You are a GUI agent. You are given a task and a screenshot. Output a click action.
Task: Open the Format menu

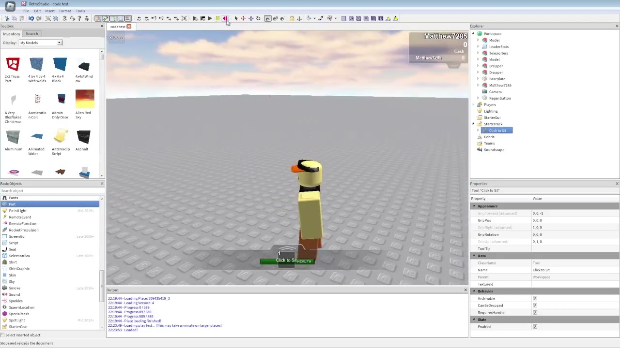[x=65, y=11]
